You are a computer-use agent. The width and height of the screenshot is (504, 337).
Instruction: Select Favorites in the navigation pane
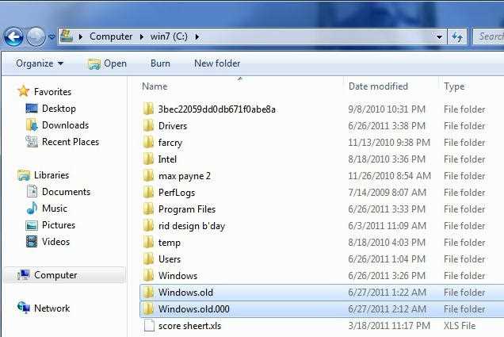(x=53, y=92)
